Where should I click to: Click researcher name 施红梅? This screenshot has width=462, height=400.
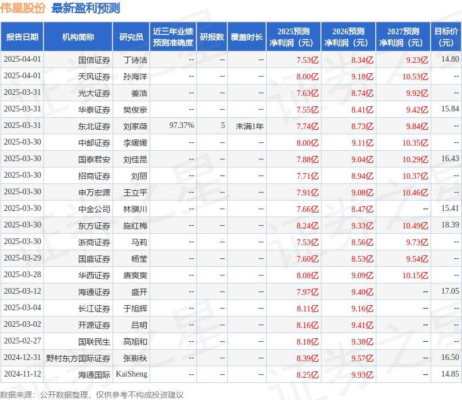click(x=135, y=226)
